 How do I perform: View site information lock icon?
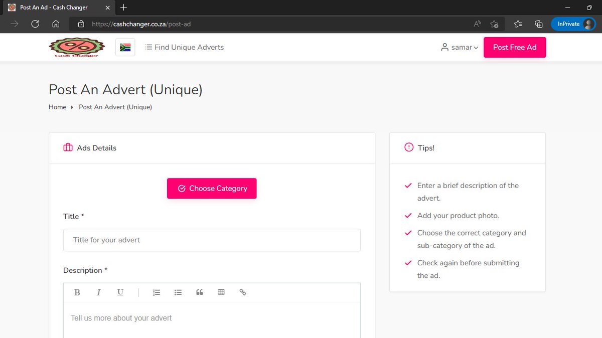pyautogui.click(x=81, y=24)
